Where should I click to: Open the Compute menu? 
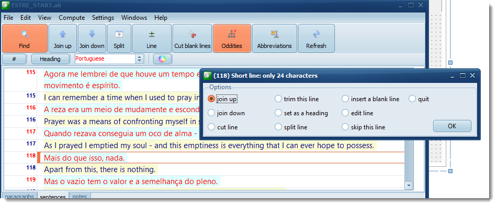coord(72,18)
